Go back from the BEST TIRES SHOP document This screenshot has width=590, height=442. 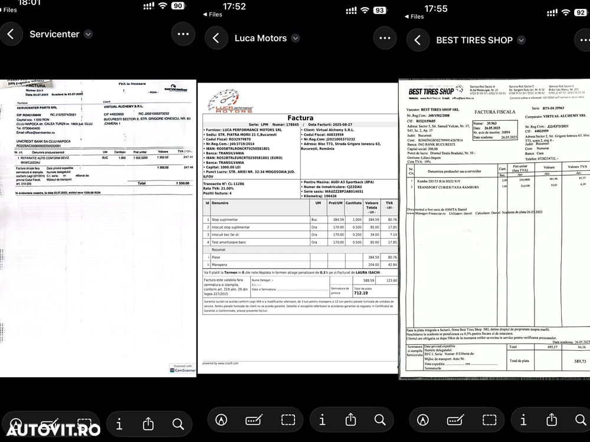click(x=418, y=40)
